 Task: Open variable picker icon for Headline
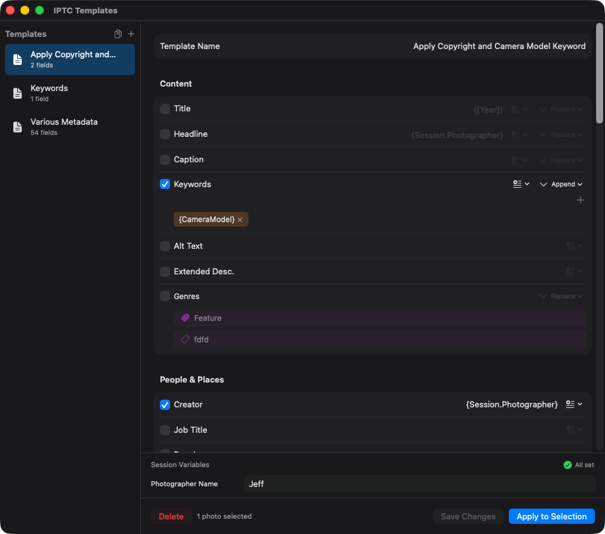(x=519, y=134)
